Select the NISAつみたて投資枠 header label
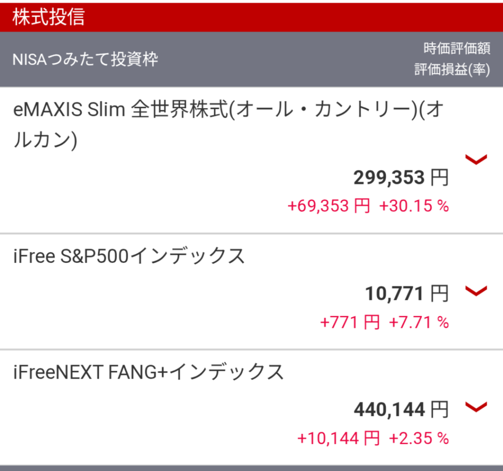Screen dimensions: 503x471 tap(85, 59)
